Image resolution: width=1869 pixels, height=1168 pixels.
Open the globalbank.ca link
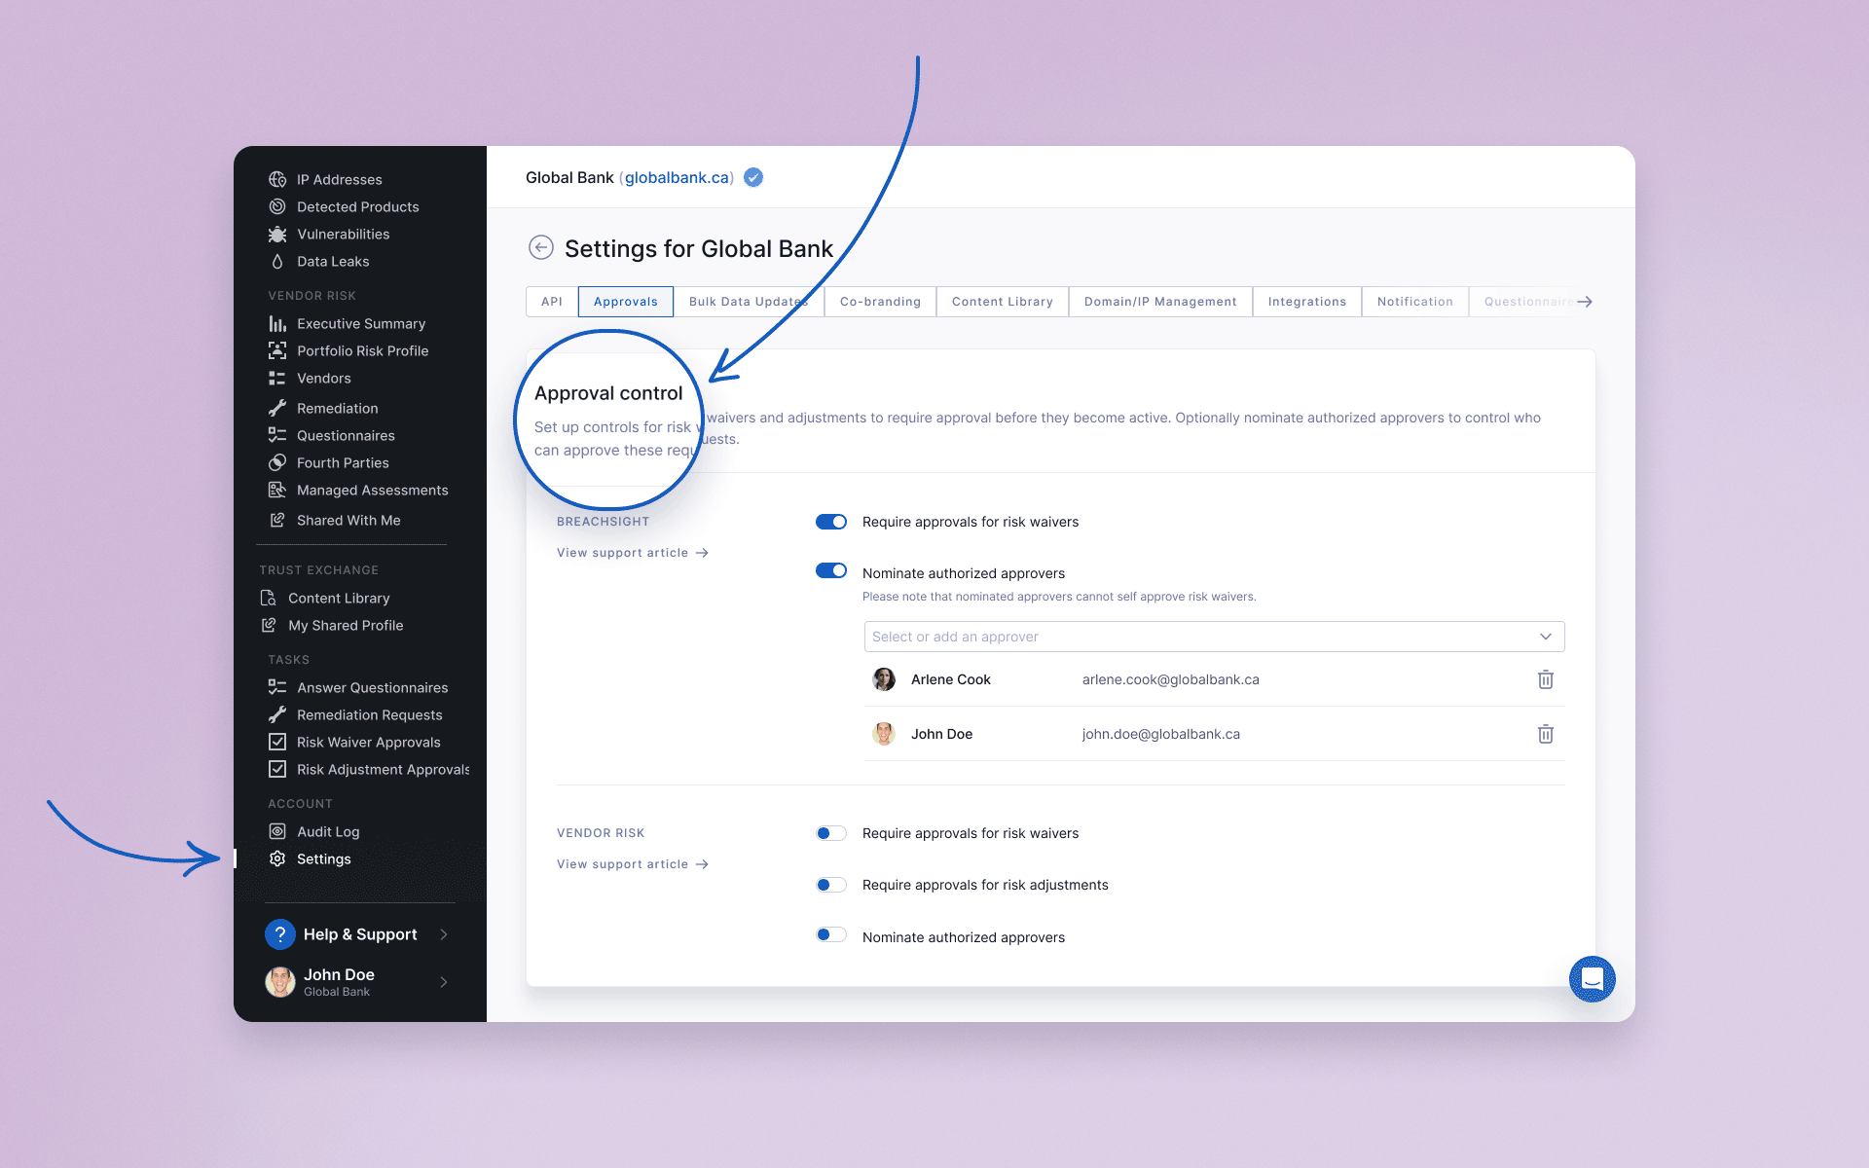coord(678,177)
